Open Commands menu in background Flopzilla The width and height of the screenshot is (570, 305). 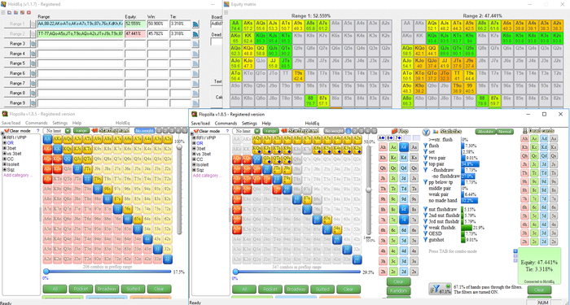37,123
